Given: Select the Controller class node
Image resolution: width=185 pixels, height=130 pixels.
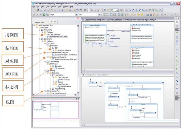Looking at the screenshot, I should point(58,66).
